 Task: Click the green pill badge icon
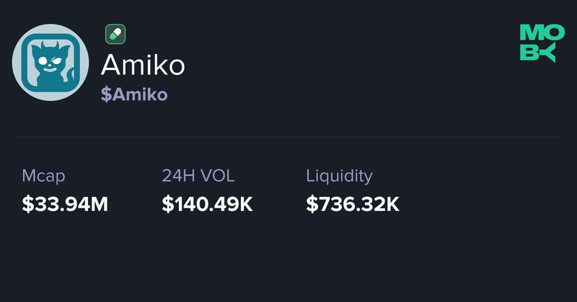pyautogui.click(x=115, y=34)
